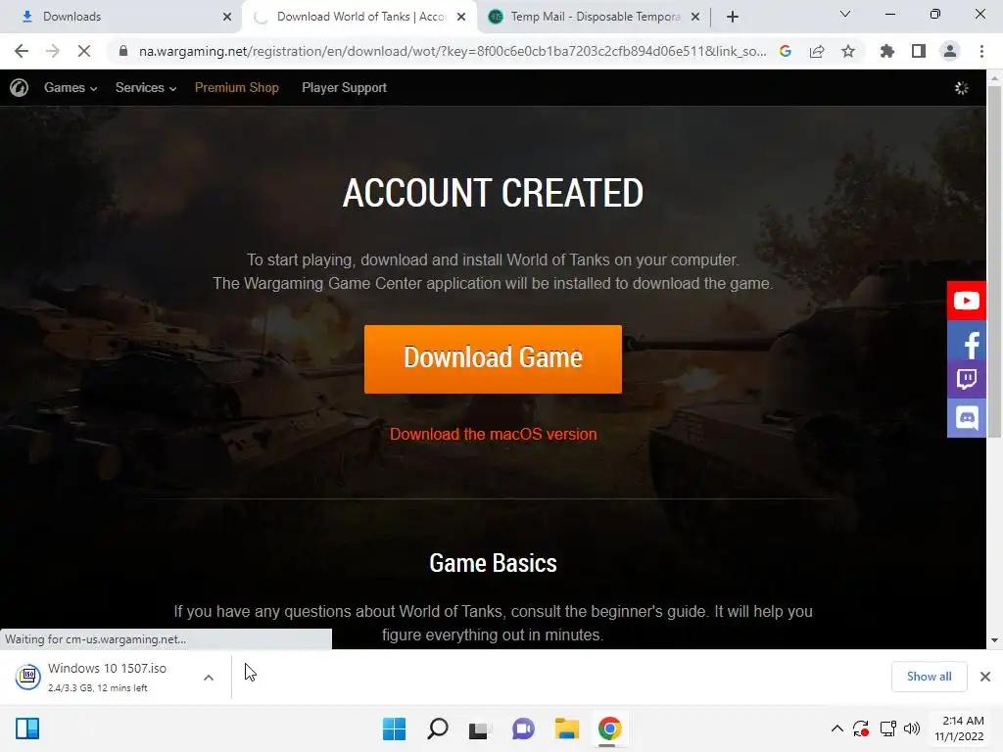Click the network tray icon
1003x752 pixels.
(887, 728)
